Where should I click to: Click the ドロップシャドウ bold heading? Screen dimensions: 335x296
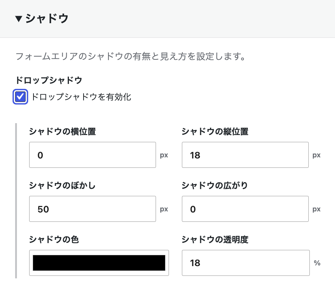49,80
